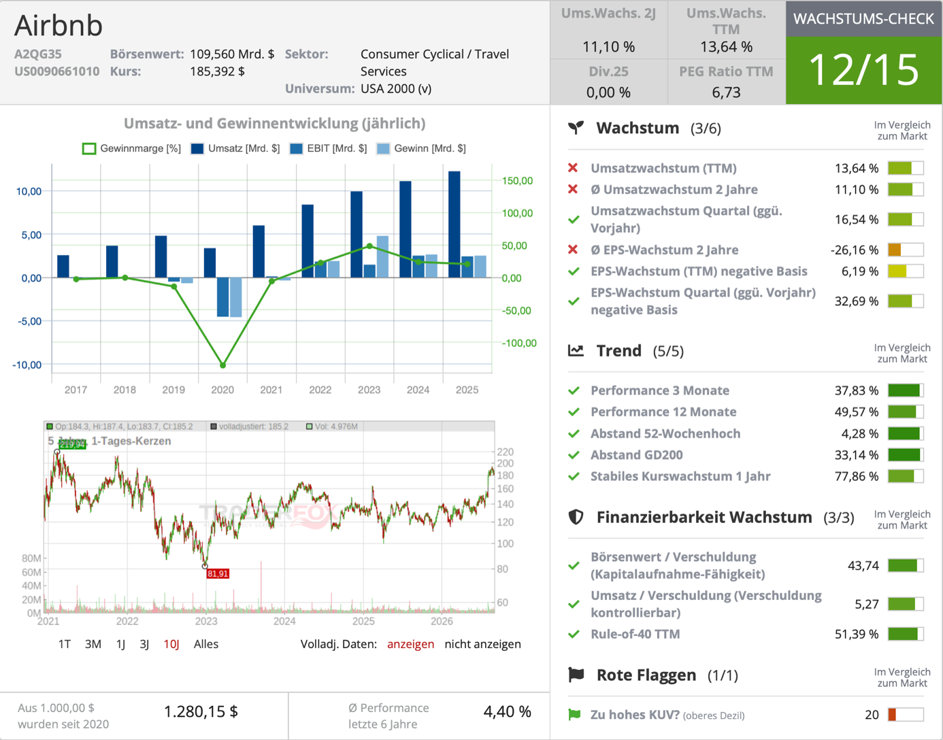Click the check mark beside Performance 12 Monate
Screen dimensions: 943x740
click(x=574, y=412)
